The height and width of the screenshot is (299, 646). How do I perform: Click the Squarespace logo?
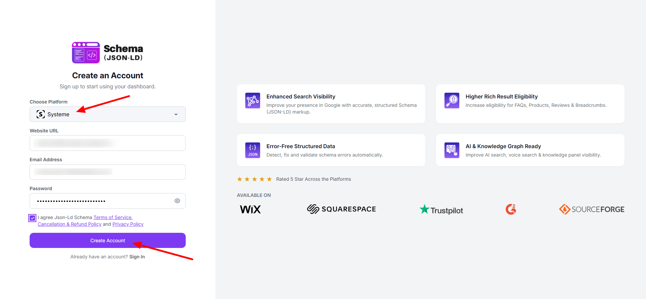[342, 209]
